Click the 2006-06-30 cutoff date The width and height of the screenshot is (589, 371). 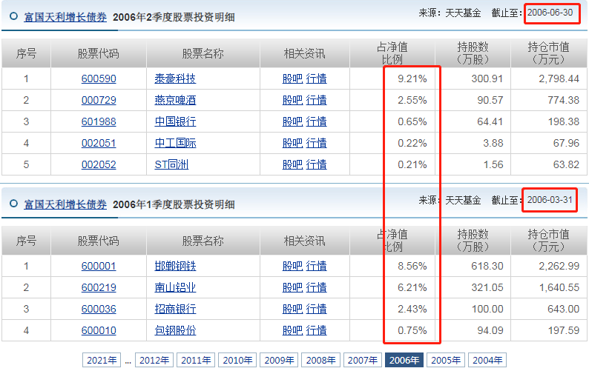click(x=550, y=13)
